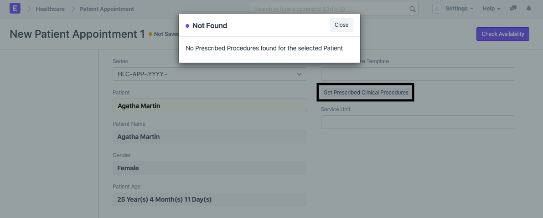Click the Service Unit input field
The width and height of the screenshot is (543, 218).
(x=418, y=122)
